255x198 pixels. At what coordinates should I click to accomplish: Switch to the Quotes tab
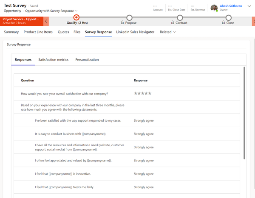63,32
